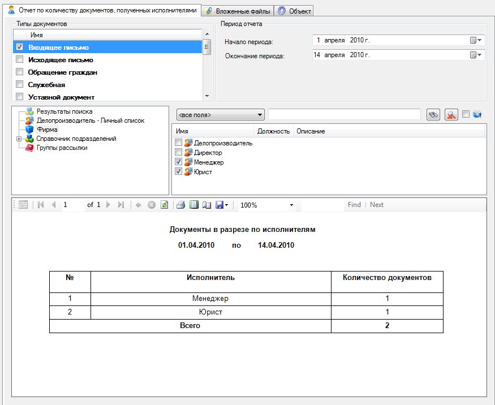Click the export save disk icon
495x405 pixels.
[x=219, y=205]
